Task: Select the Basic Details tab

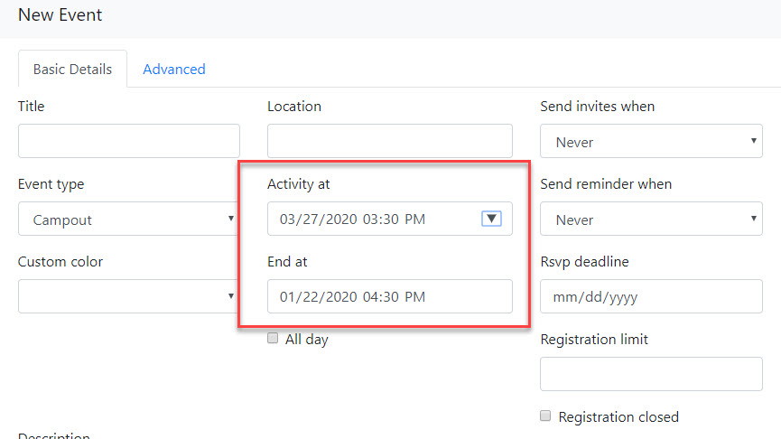Action: tap(72, 69)
